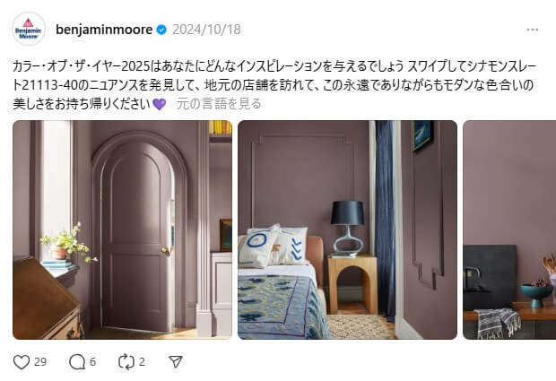Image resolution: width=556 pixels, height=381 pixels.
Task: Open the partially visible kitchen photo
Action: point(509,230)
